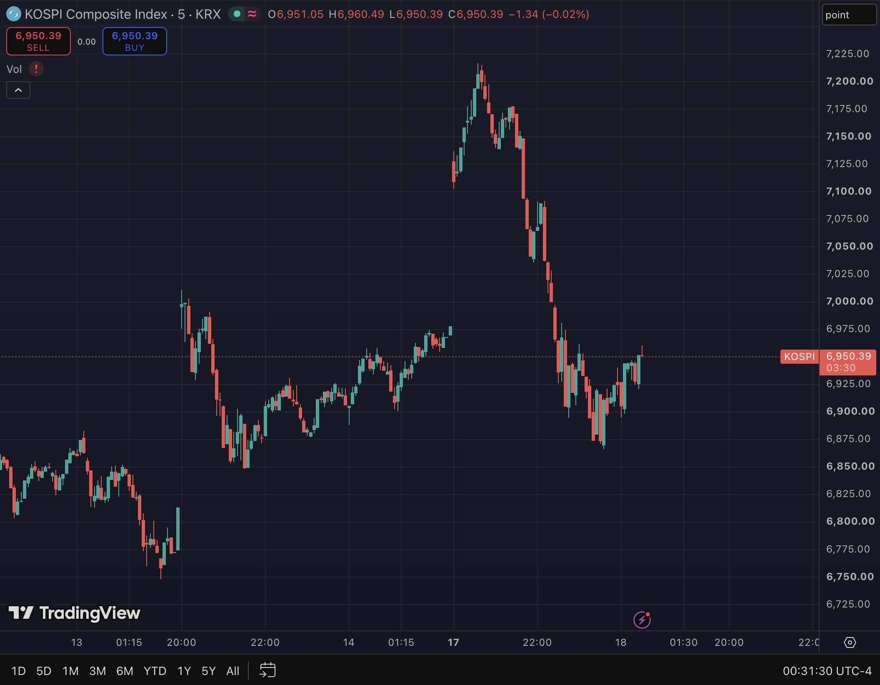Click the purple lightning bolt alert icon

[642, 620]
